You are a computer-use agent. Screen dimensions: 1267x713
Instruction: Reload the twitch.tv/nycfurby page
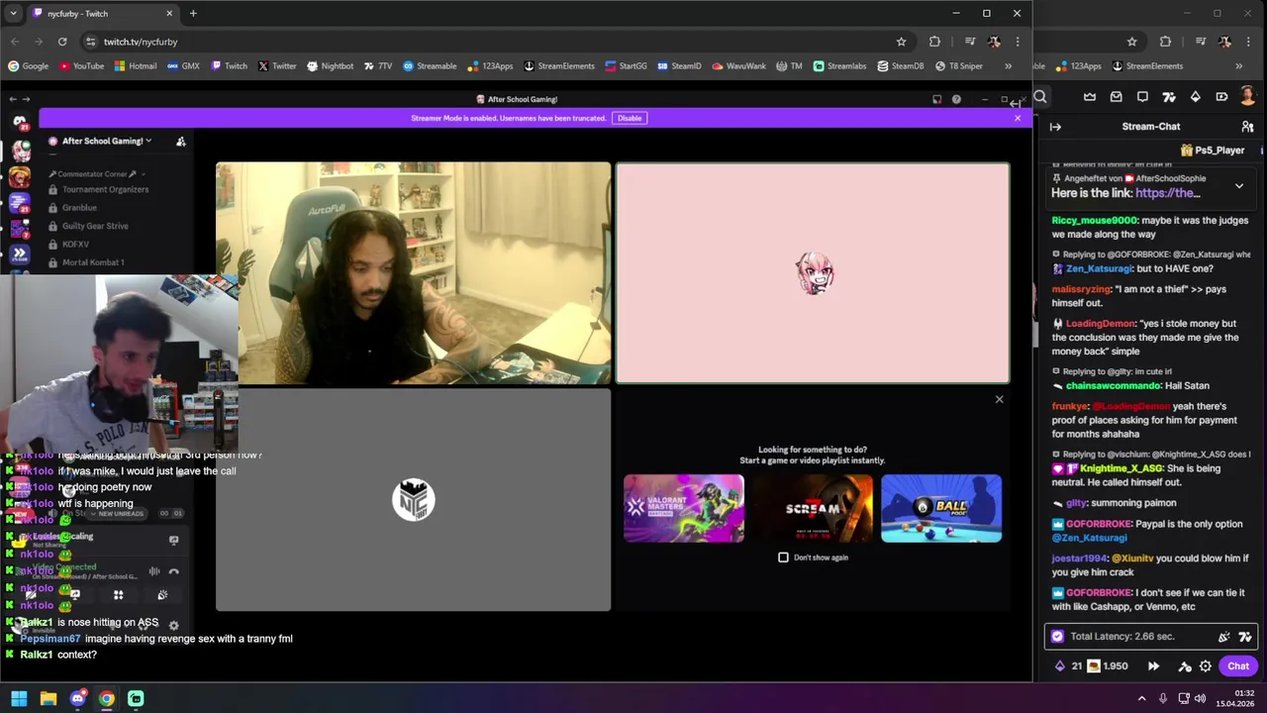pos(62,42)
